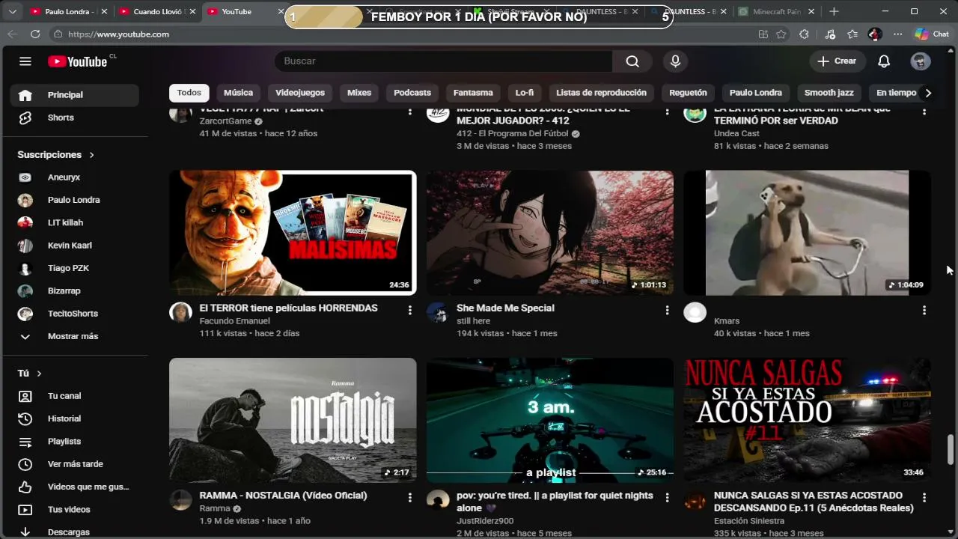958x539 pixels.
Task: Filter by Música chip
Action: (238, 93)
